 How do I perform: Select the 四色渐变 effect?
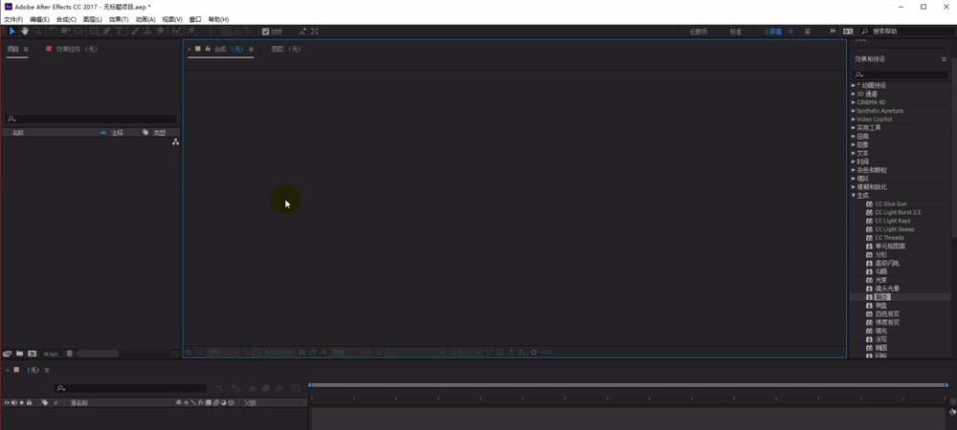click(887, 313)
